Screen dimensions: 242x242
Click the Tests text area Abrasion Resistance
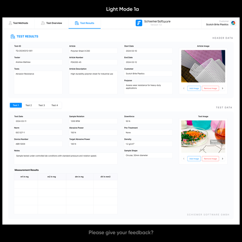tap(38, 82)
